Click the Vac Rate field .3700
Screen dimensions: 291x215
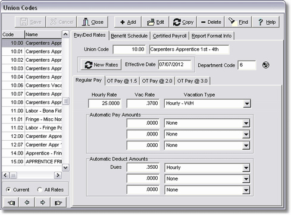pos(143,103)
